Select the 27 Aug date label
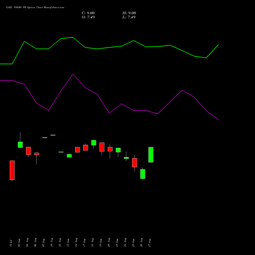The width and height of the screenshot is (255, 255). (149, 243)
